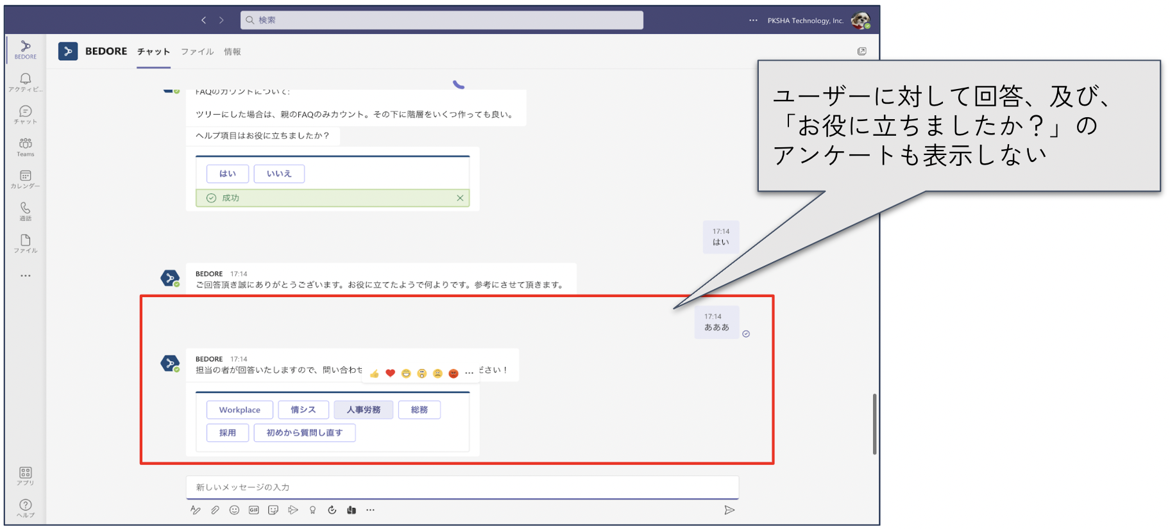
Task: Switch to the チャット tab
Action: (153, 52)
